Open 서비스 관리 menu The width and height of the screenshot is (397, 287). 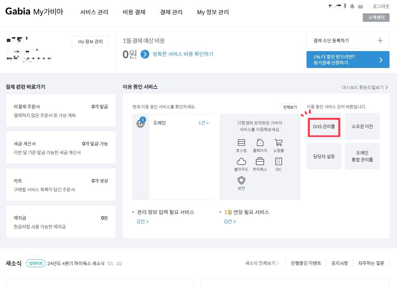[x=94, y=12]
